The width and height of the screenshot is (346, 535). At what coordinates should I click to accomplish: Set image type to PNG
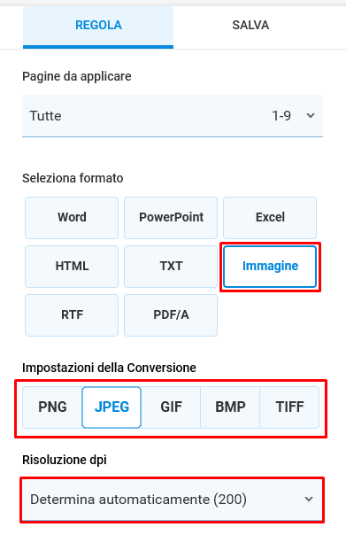pos(52,407)
